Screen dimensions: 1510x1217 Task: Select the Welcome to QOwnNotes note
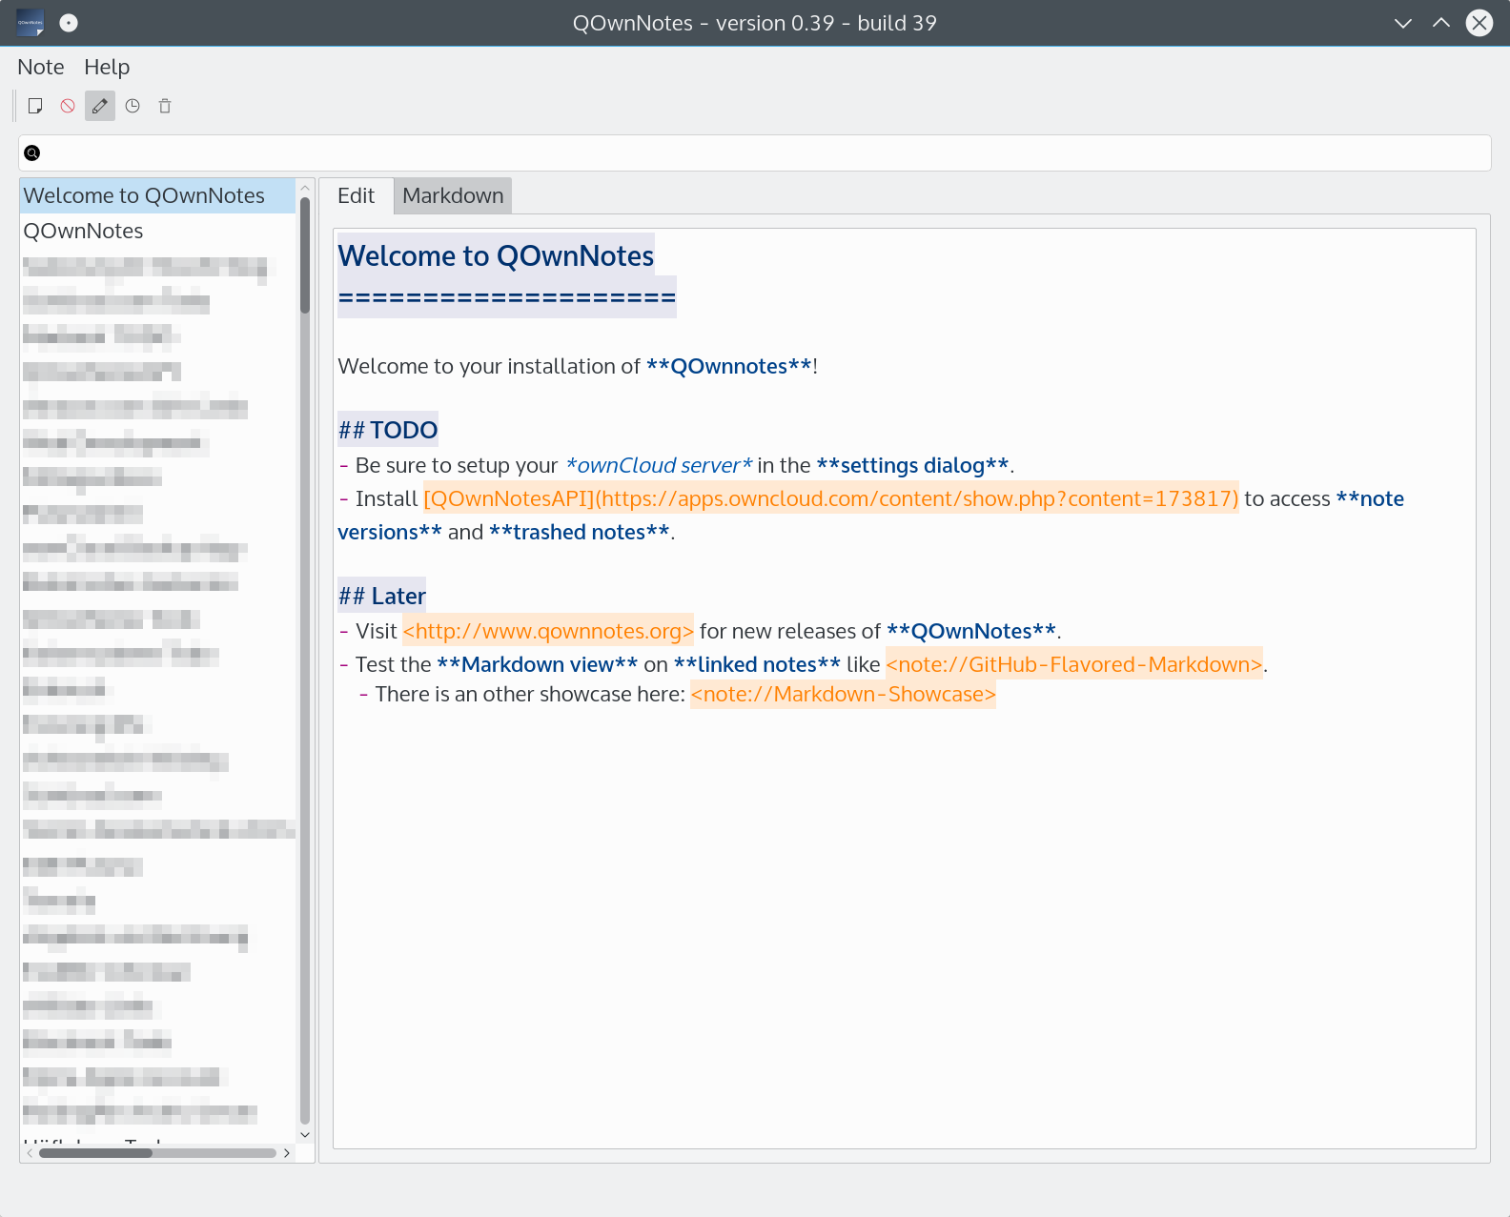157,195
